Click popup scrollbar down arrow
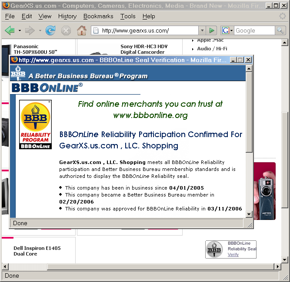 (x=249, y=214)
